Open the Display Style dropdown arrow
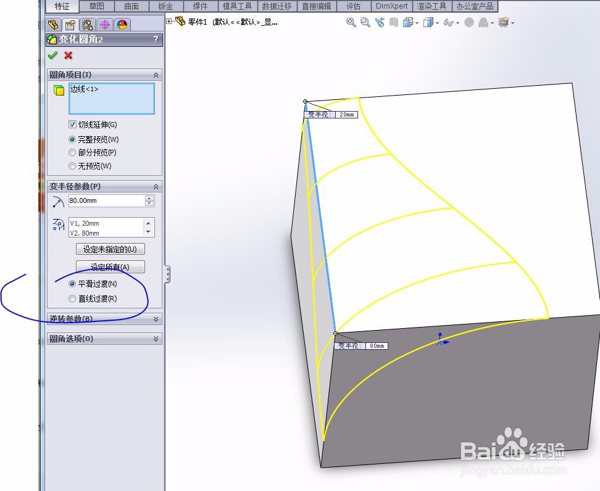 (437, 23)
